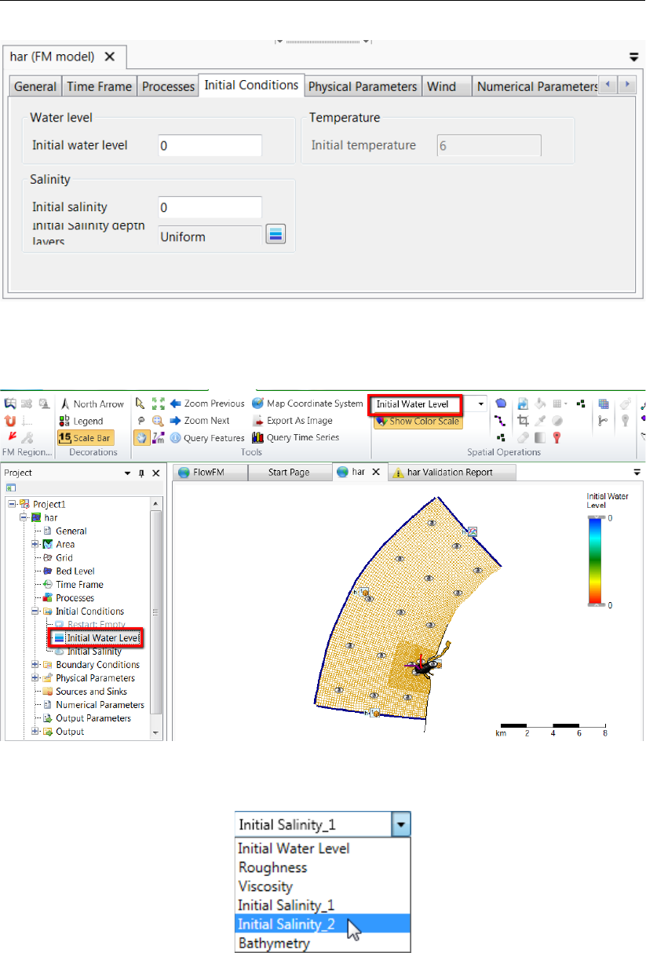Expand the Output tree node
Screen dimensions: 646x953
tap(35, 731)
